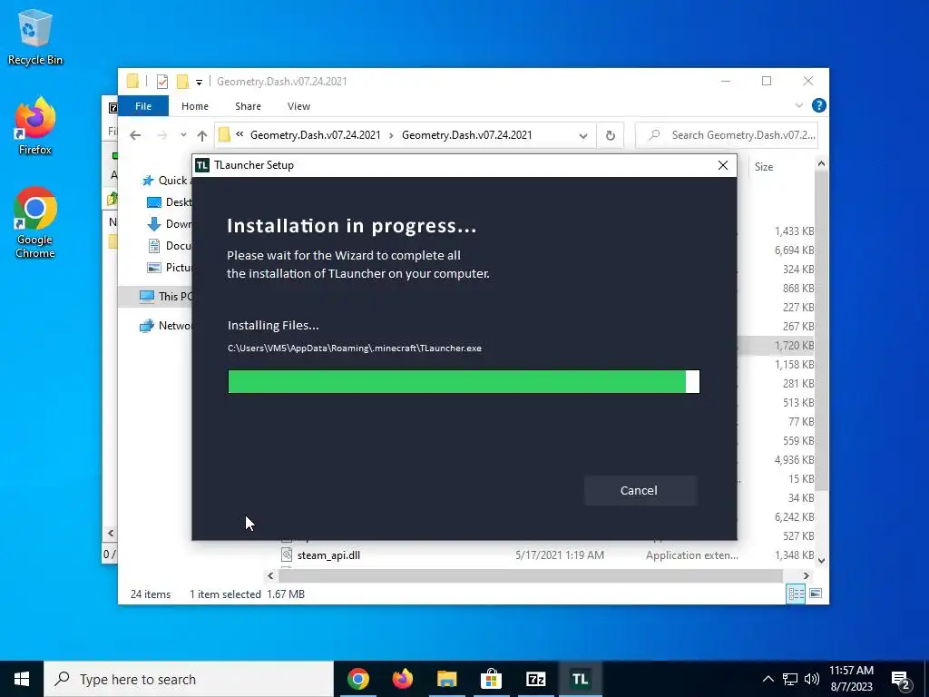The width and height of the screenshot is (929, 697).
Task: Select Desktop in navigation pane
Action: [x=170, y=202]
